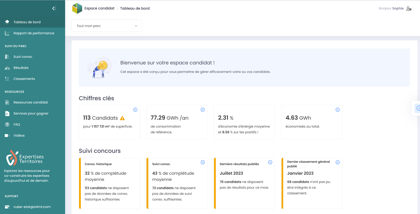Open FAQ in the sidebar

[33, 124]
